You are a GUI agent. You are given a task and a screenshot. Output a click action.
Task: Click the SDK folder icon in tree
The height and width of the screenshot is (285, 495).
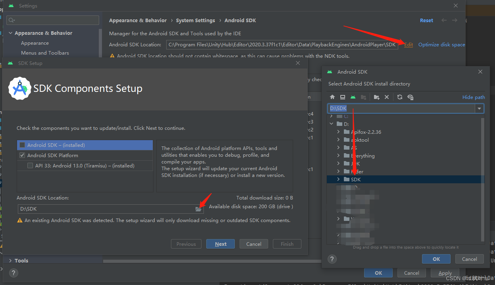click(347, 179)
